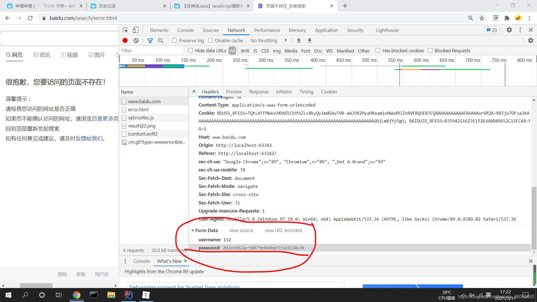Click error.html in requests list
This screenshot has height=302, width=537.
pos(138,110)
